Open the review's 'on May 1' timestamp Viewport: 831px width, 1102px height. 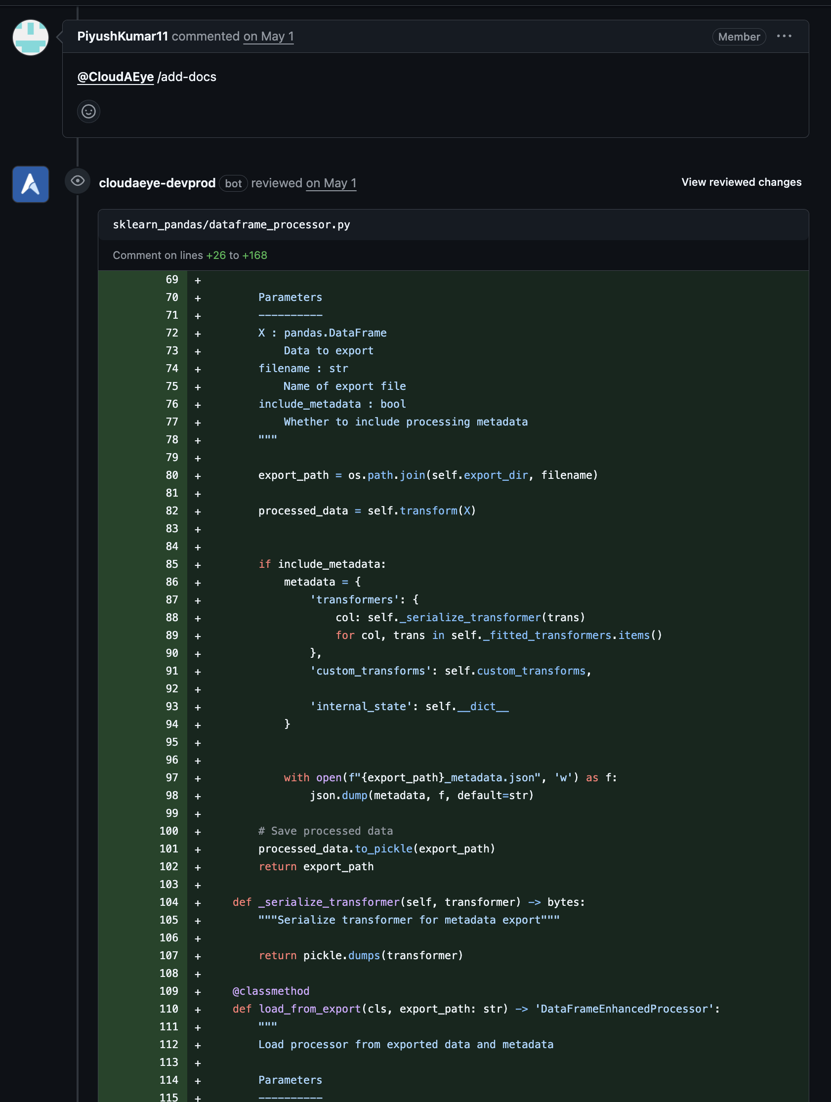[x=332, y=183]
